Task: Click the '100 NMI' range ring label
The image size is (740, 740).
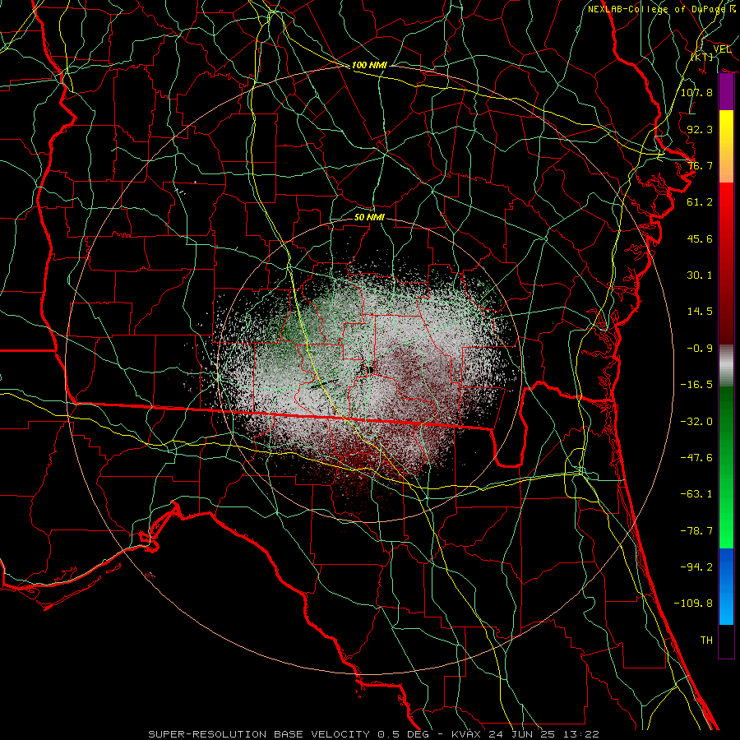Action: (369, 65)
